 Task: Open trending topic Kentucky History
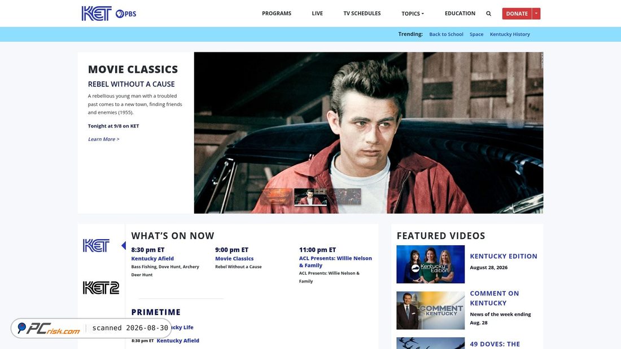click(x=510, y=34)
